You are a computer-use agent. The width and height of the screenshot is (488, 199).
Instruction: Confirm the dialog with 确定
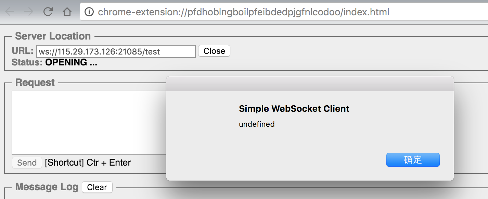pyautogui.click(x=413, y=160)
